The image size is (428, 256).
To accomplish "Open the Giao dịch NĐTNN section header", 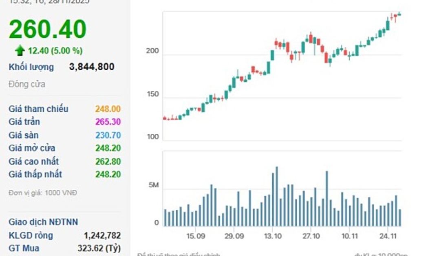I will (x=43, y=222).
